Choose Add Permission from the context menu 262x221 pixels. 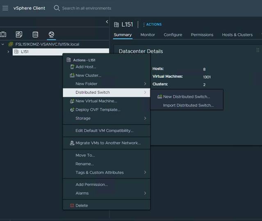[107, 185]
